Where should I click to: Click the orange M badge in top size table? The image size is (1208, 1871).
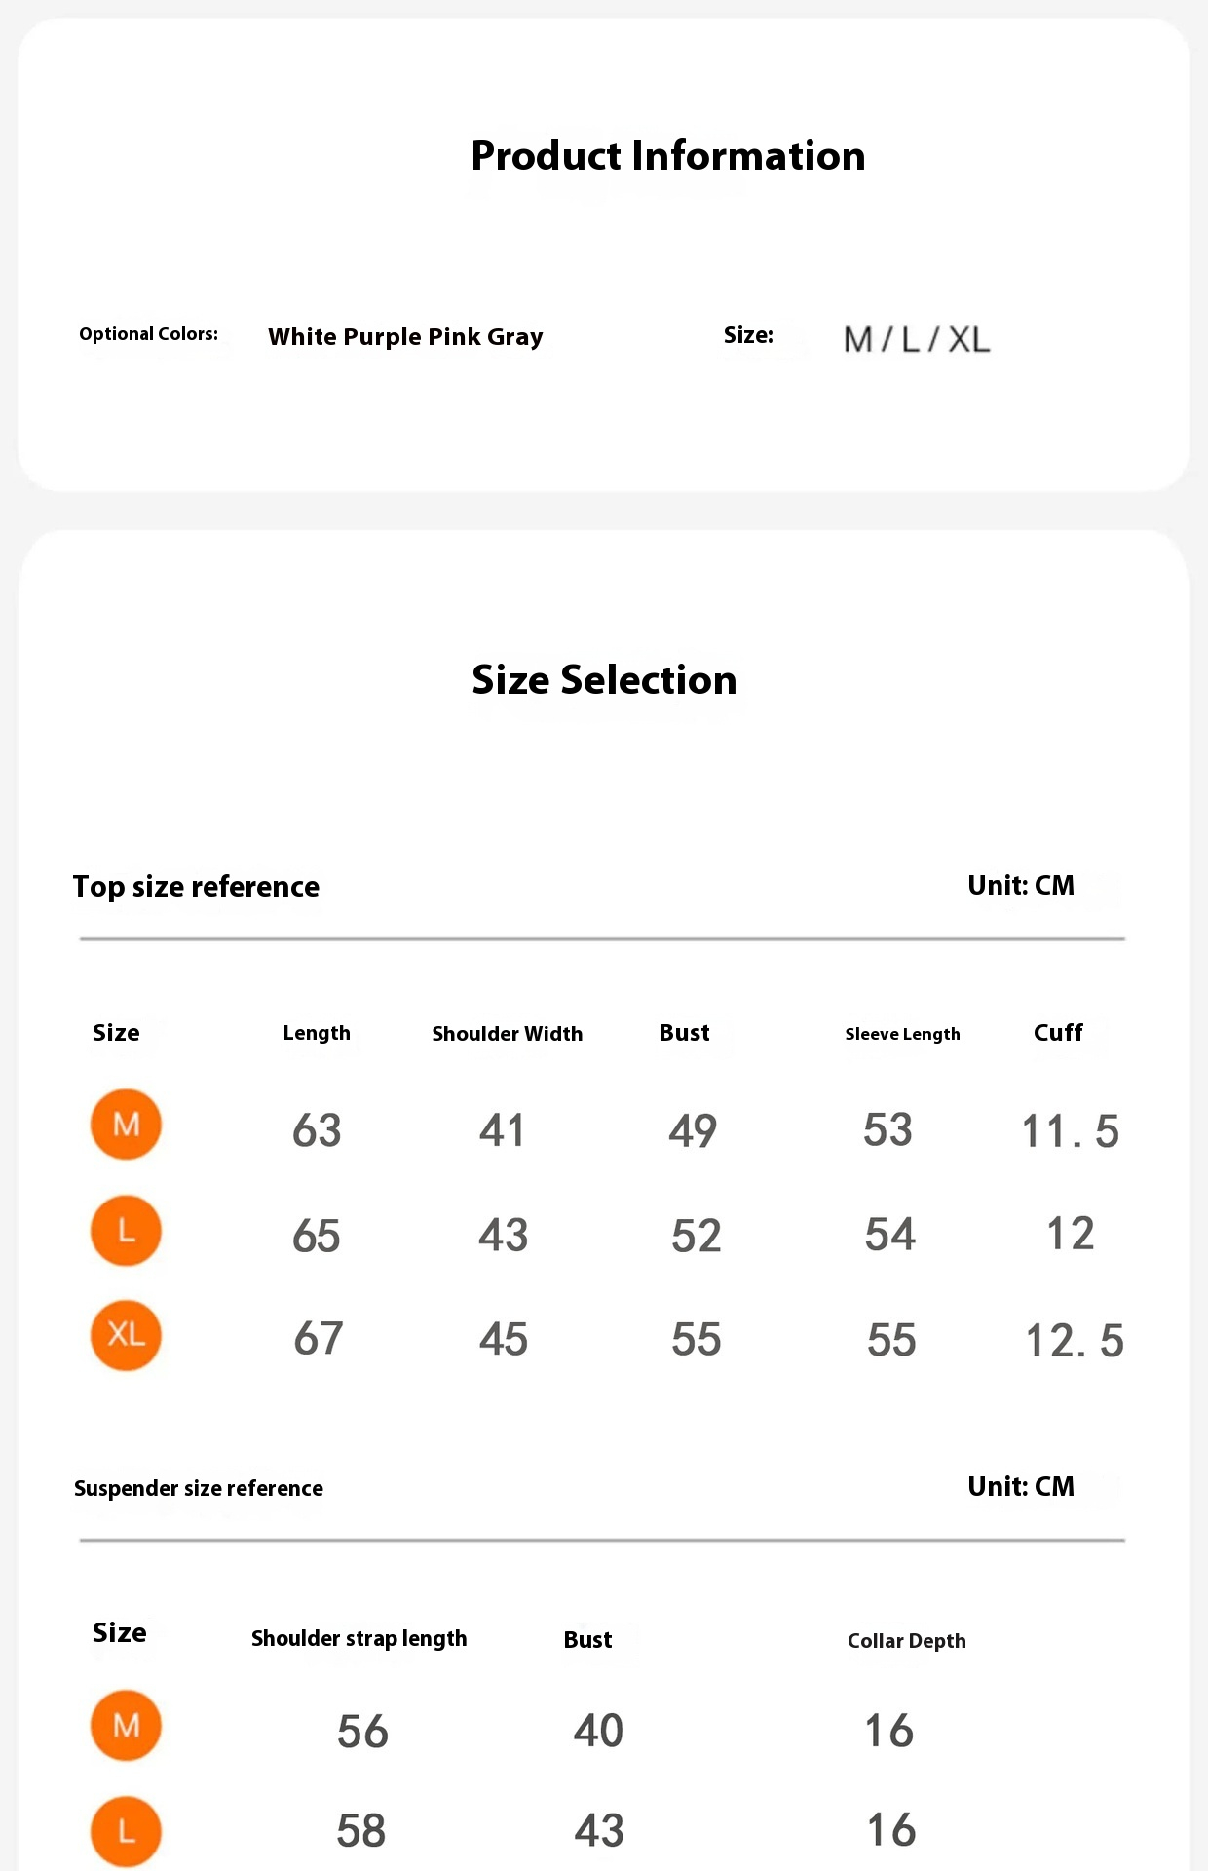click(126, 1125)
